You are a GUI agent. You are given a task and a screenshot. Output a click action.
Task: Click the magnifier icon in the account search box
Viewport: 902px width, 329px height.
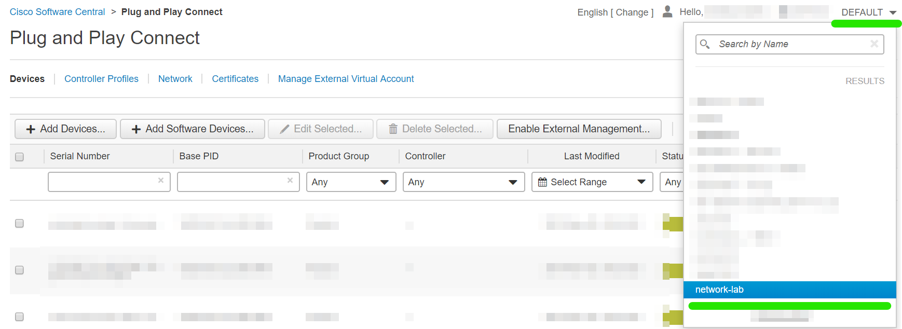tap(705, 44)
